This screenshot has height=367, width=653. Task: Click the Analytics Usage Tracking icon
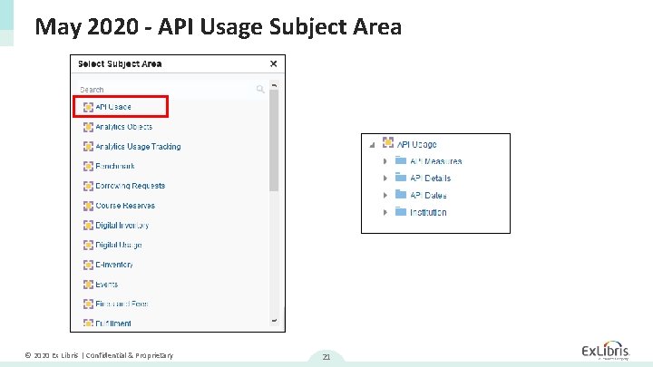pos(88,147)
